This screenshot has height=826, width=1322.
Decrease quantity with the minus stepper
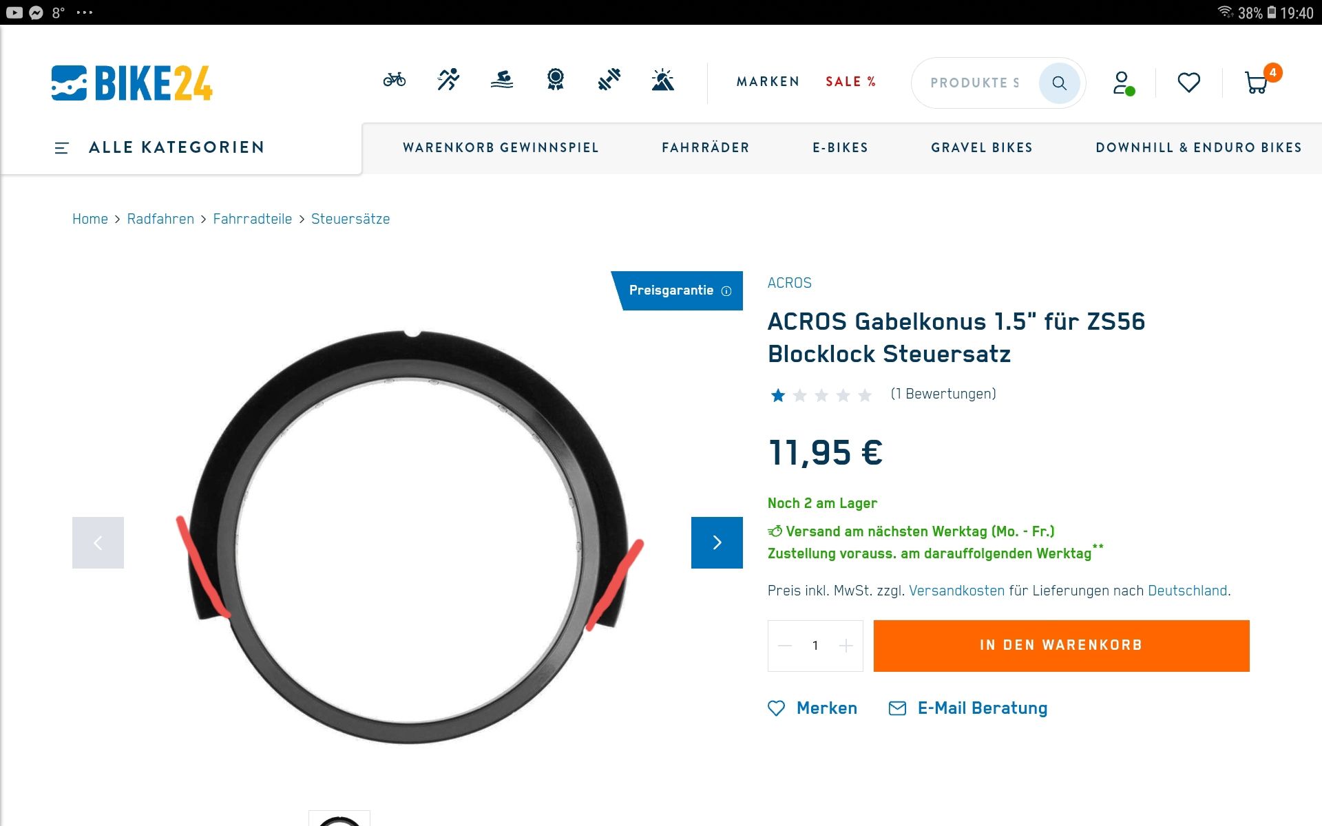click(785, 646)
